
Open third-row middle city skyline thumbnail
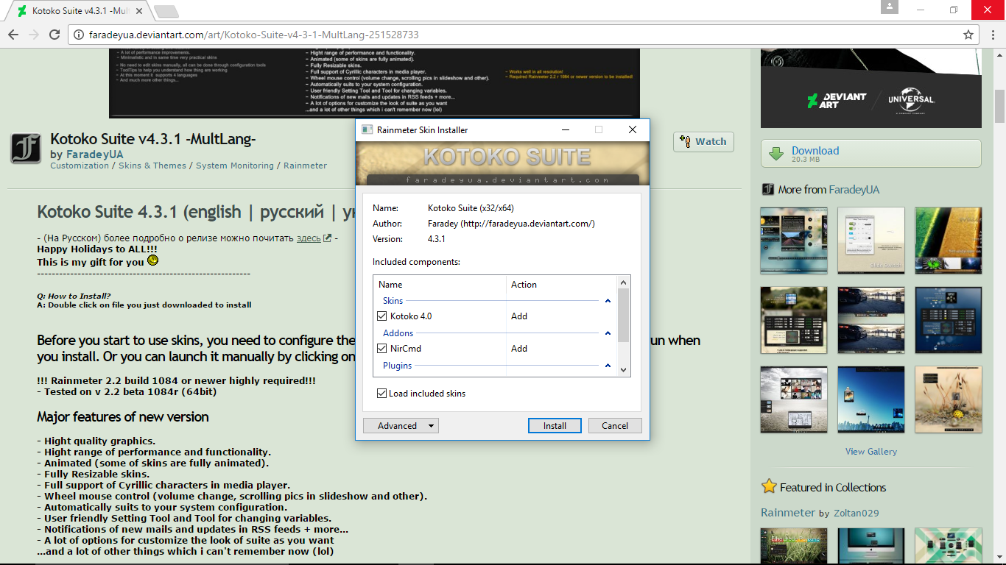pos(871,399)
